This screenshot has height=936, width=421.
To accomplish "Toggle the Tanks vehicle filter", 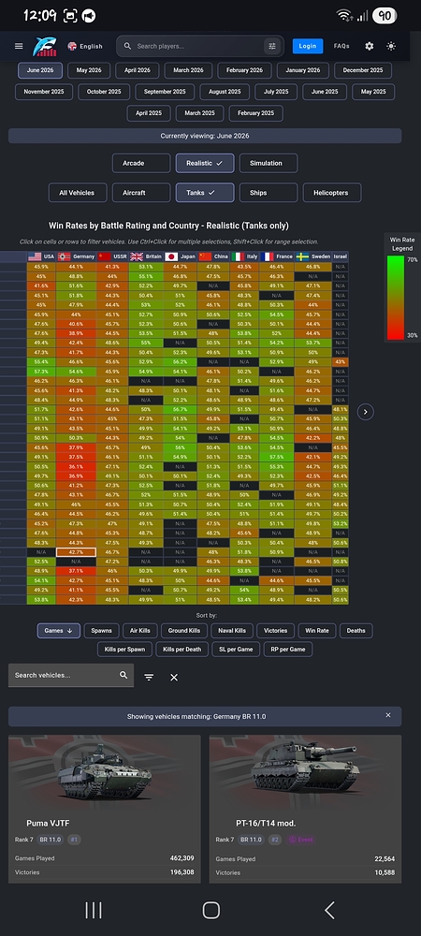I will pos(205,193).
